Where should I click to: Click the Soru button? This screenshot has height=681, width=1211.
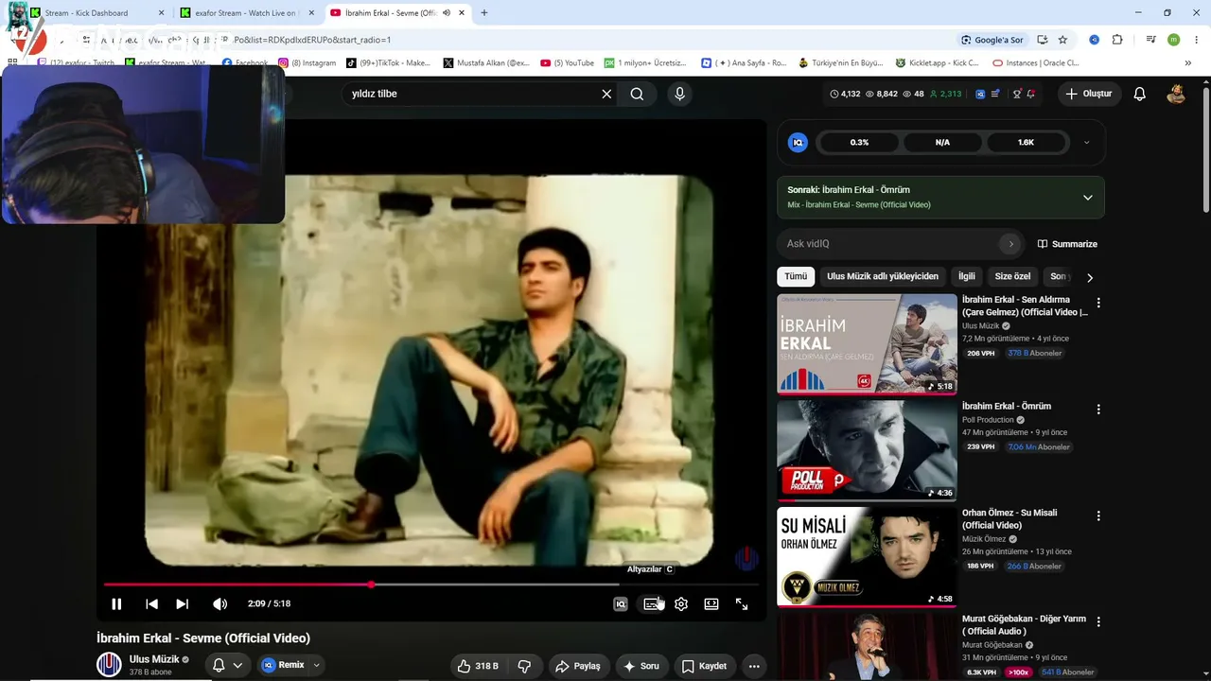tap(641, 666)
